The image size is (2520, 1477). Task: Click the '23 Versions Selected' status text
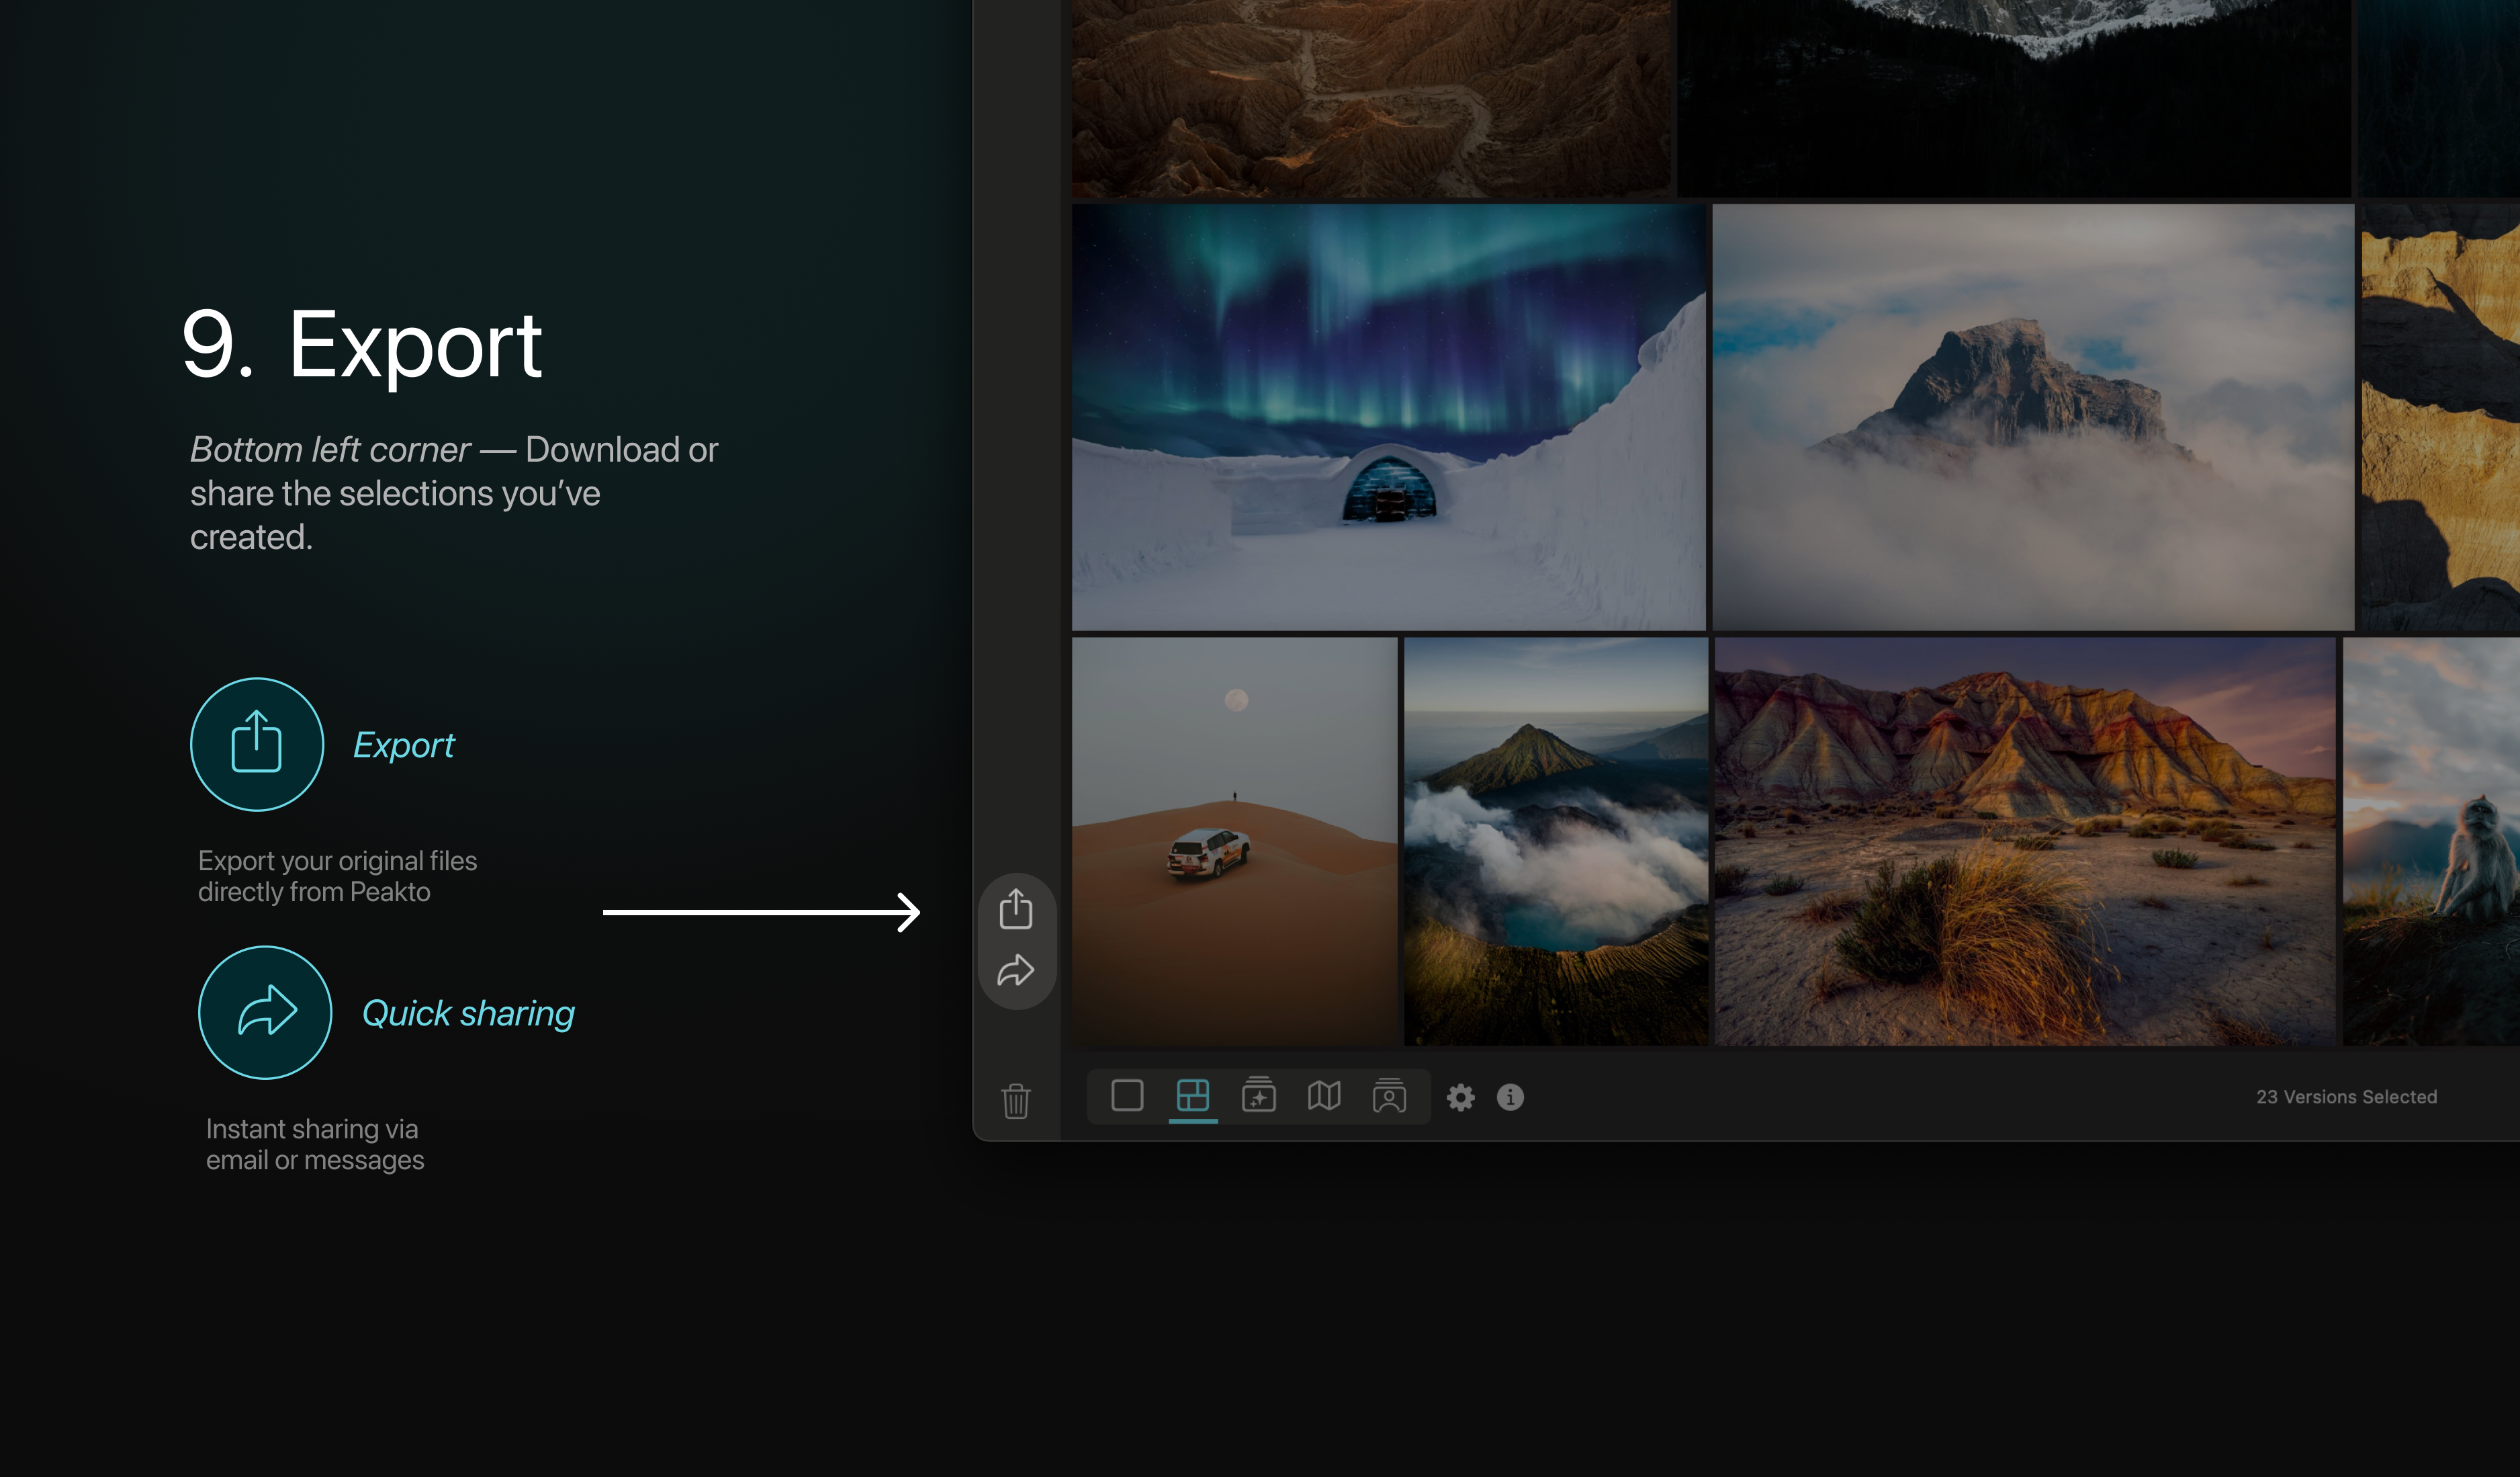click(2346, 1097)
